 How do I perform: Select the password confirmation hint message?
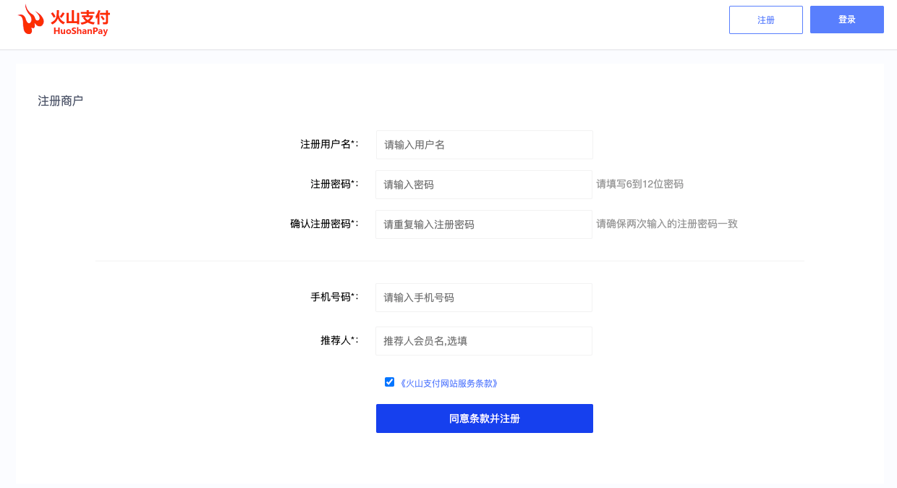coord(666,224)
